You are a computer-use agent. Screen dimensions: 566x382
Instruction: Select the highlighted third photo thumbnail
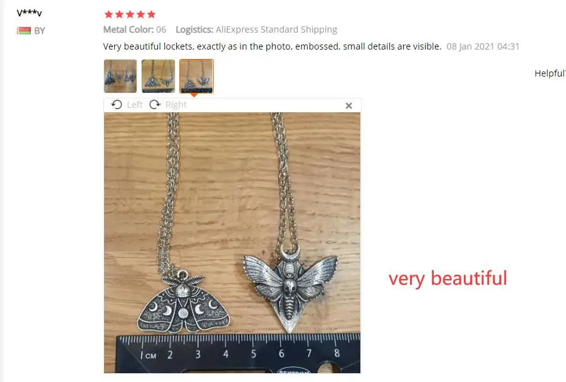pyautogui.click(x=196, y=77)
